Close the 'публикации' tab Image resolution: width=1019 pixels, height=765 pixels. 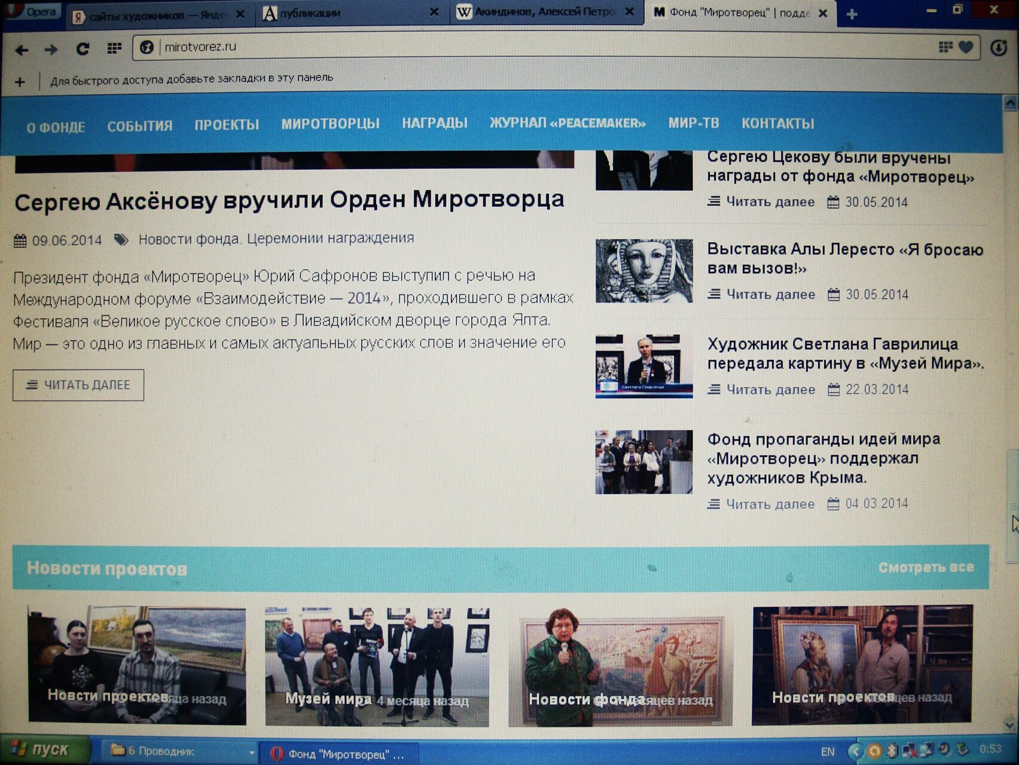(434, 12)
